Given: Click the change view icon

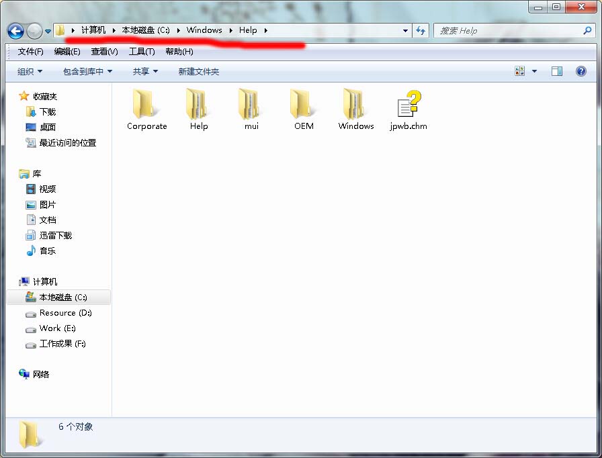Looking at the screenshot, I should (520, 71).
